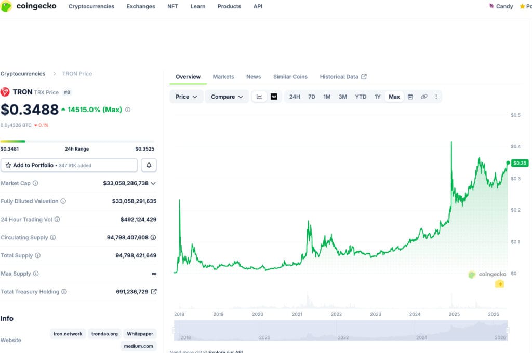Screen dimensions: 532x353
Task: Switch to TradingView chart icon
Action: 274,97
